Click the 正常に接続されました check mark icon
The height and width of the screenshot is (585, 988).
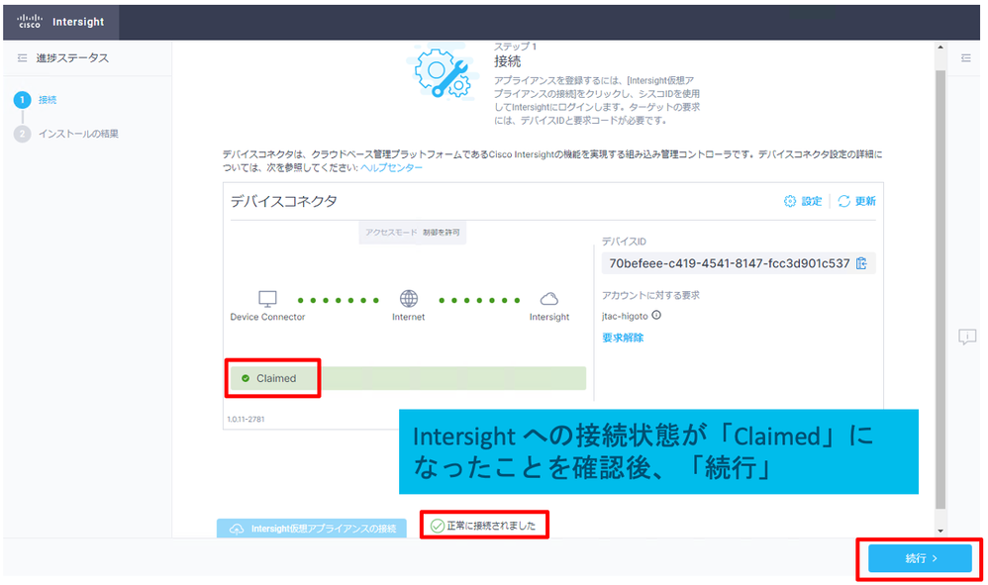tap(438, 526)
